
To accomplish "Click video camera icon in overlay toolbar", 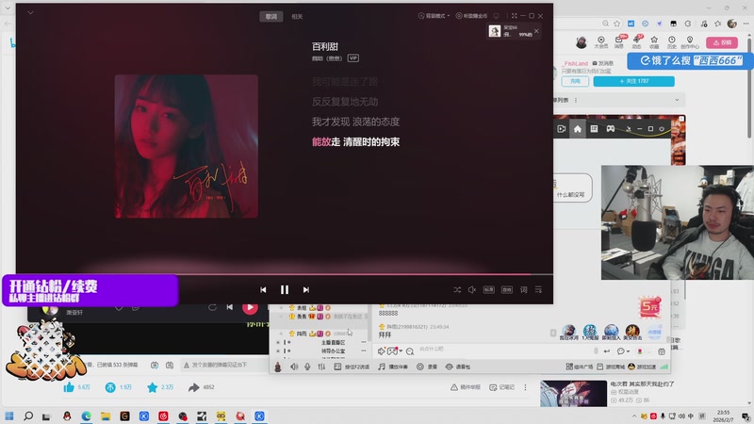I will pyautogui.click(x=561, y=129).
